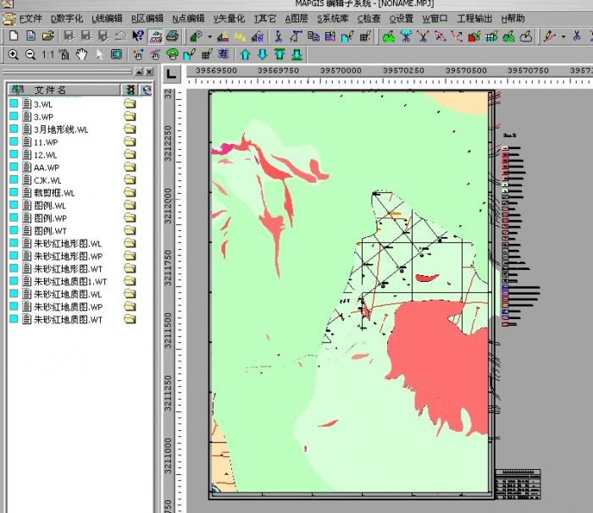Click the New file icon

14,36
